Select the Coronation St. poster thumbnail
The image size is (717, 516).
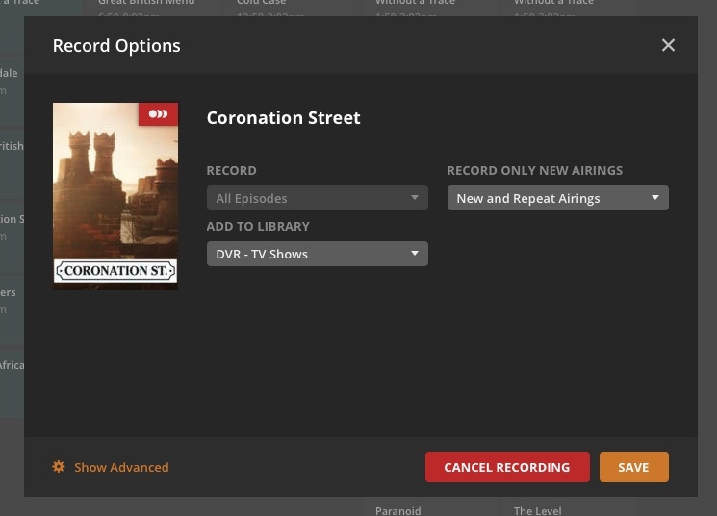(x=115, y=196)
